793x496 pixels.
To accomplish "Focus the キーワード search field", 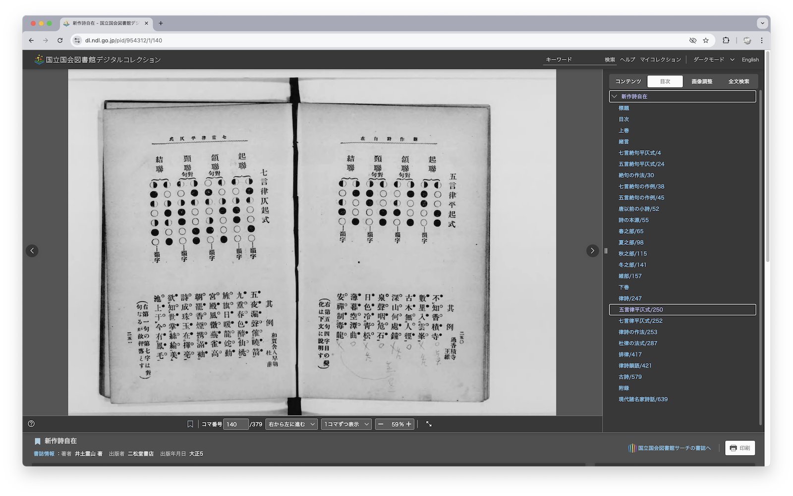I will 572,59.
